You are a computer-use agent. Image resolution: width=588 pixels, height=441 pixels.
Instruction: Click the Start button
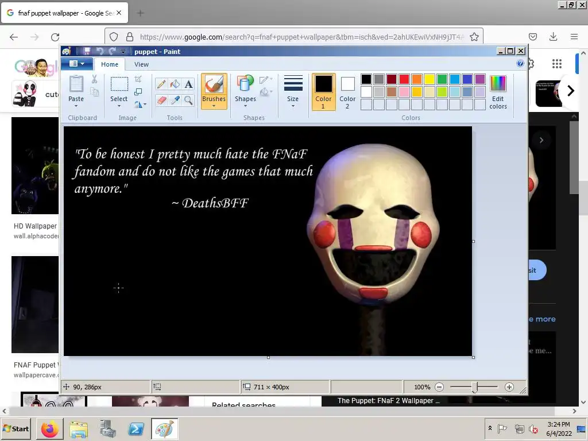point(16,428)
